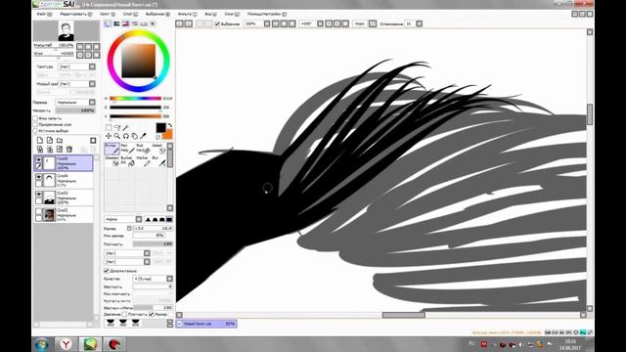
Task: Adjust the brush Плотность density slider
Action: (x=153, y=243)
